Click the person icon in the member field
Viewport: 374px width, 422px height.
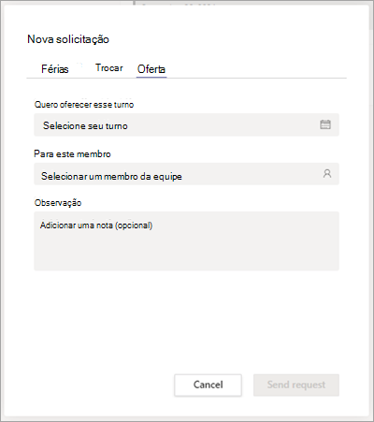tap(327, 173)
